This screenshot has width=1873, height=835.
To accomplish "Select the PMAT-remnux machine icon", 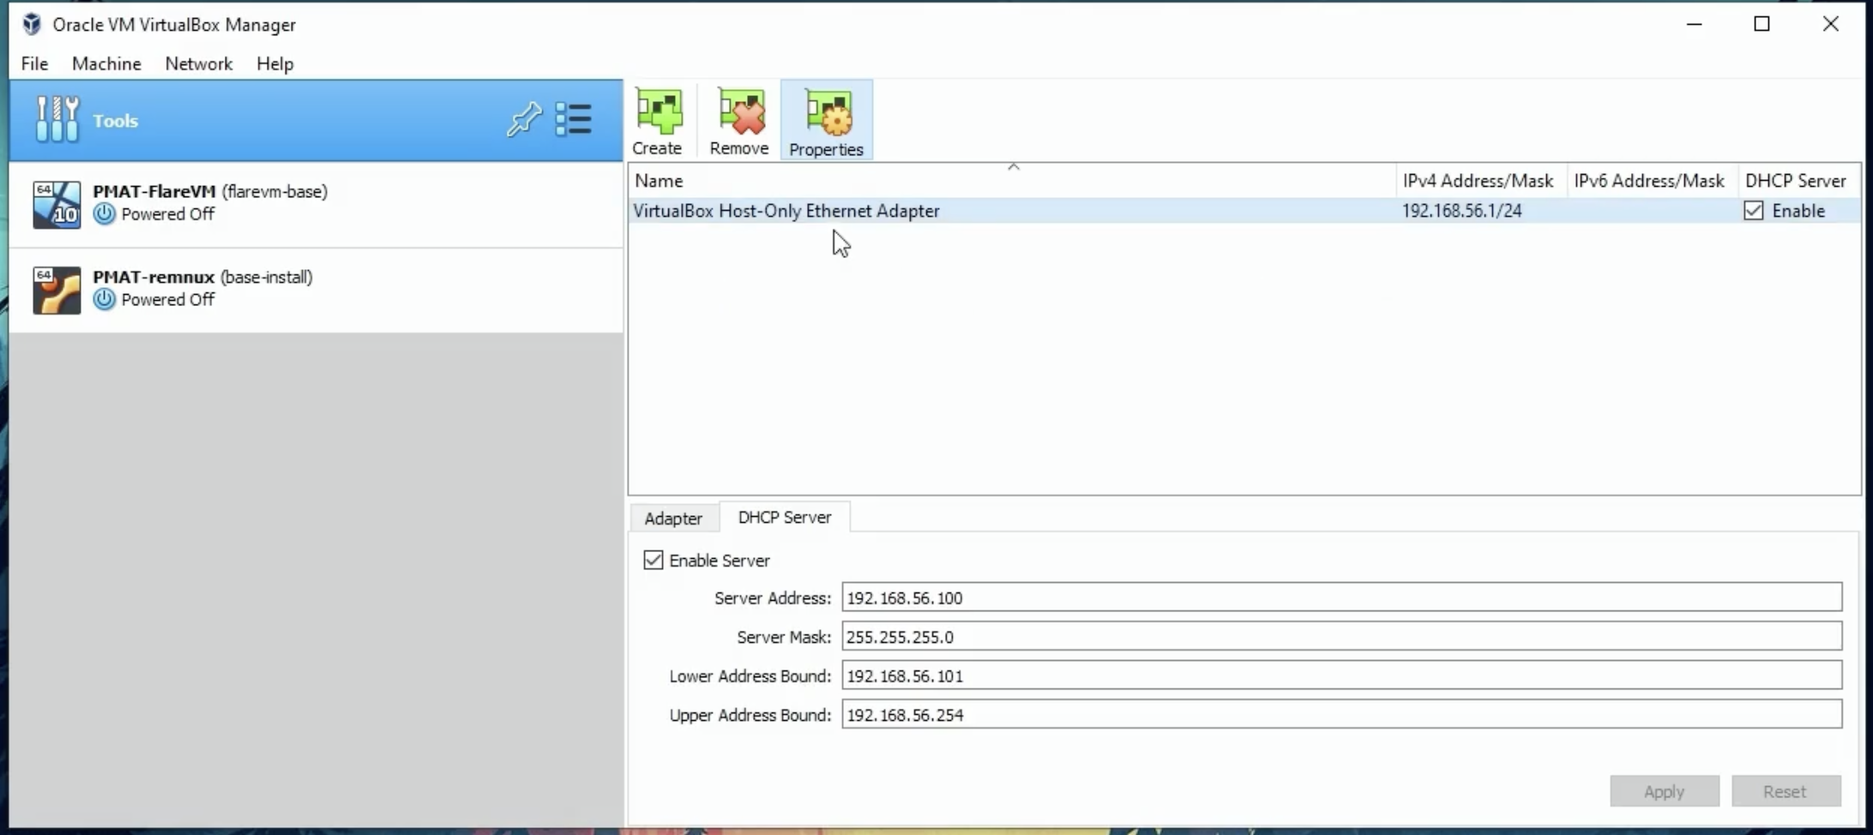I will point(57,290).
